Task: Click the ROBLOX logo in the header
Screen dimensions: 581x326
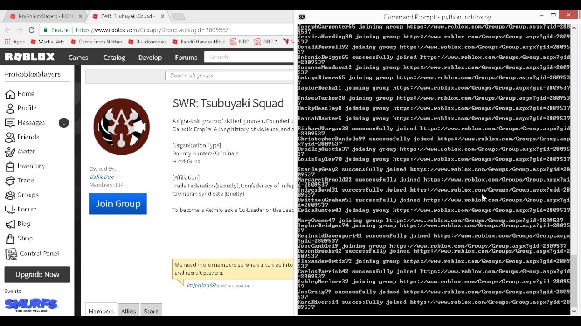Action: [30, 57]
